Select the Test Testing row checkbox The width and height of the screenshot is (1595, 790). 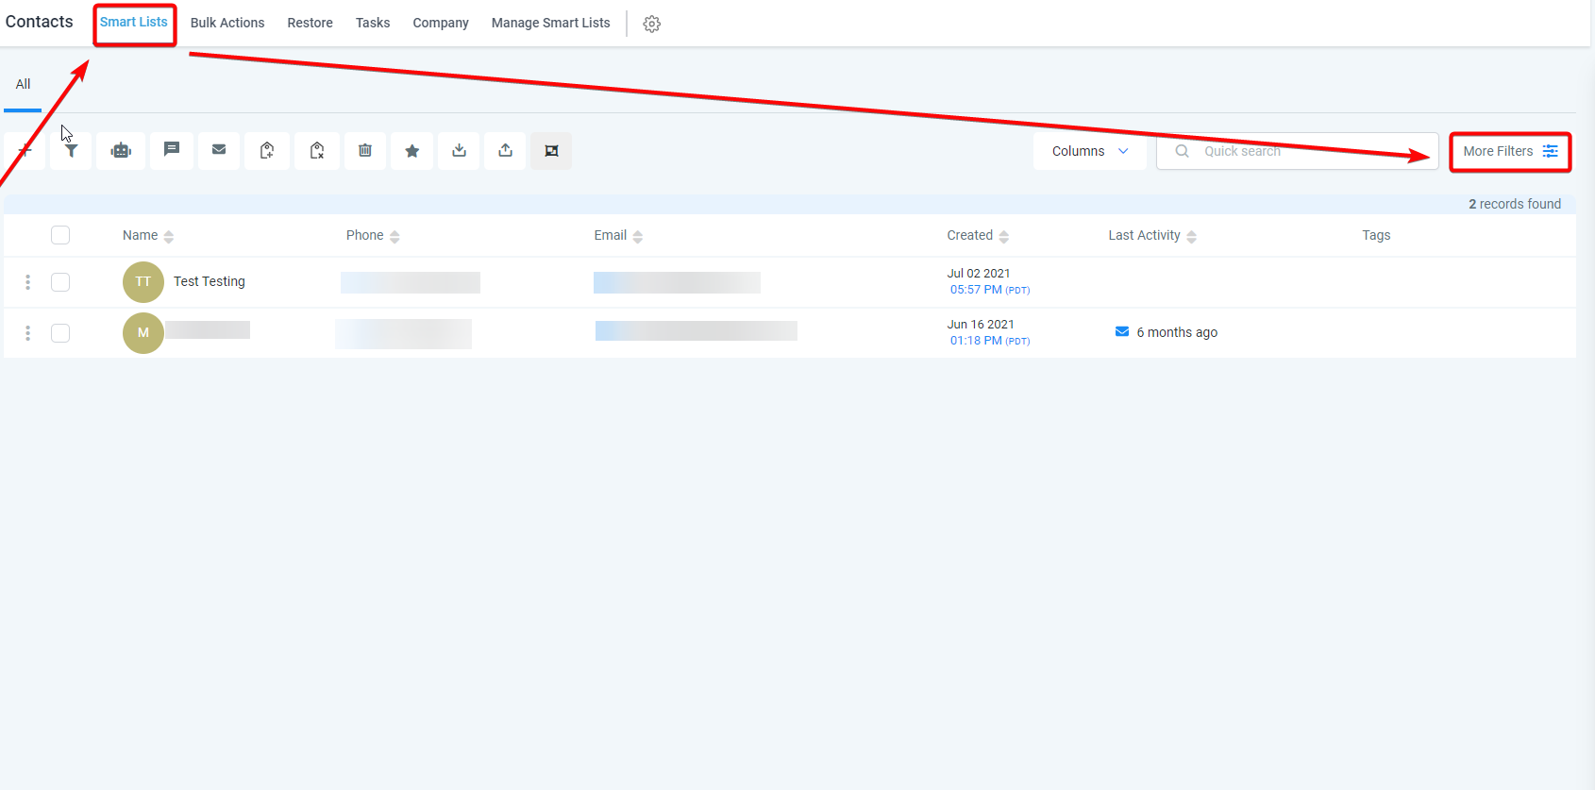[x=60, y=282]
